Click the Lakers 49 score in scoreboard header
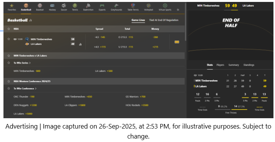The image size is (275, 142). (235, 6)
